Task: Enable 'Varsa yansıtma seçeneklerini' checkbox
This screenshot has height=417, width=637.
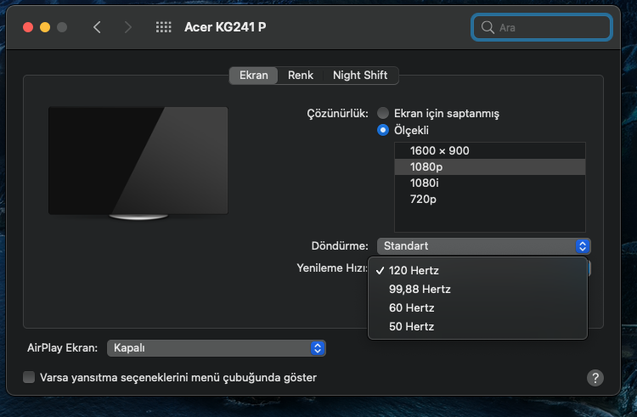Action: 30,377
